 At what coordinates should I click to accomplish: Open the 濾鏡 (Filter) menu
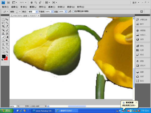tap(52, 7)
